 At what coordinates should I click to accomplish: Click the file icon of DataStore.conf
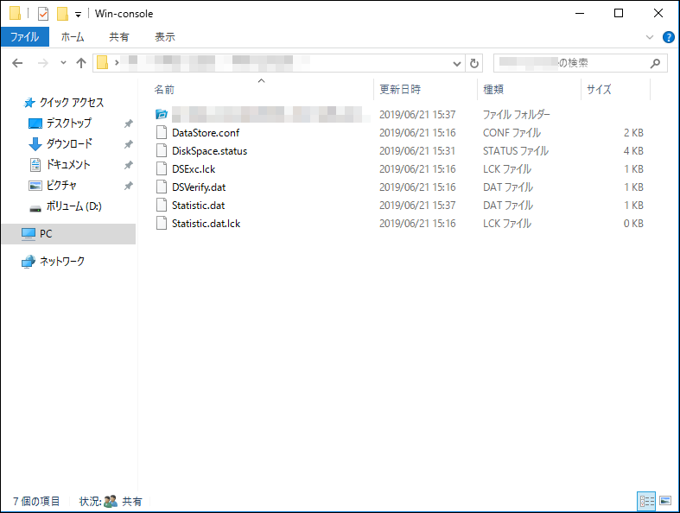pos(162,133)
